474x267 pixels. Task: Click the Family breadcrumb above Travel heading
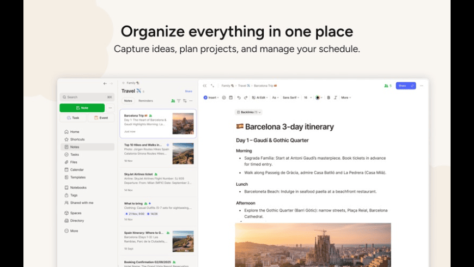[x=133, y=83]
